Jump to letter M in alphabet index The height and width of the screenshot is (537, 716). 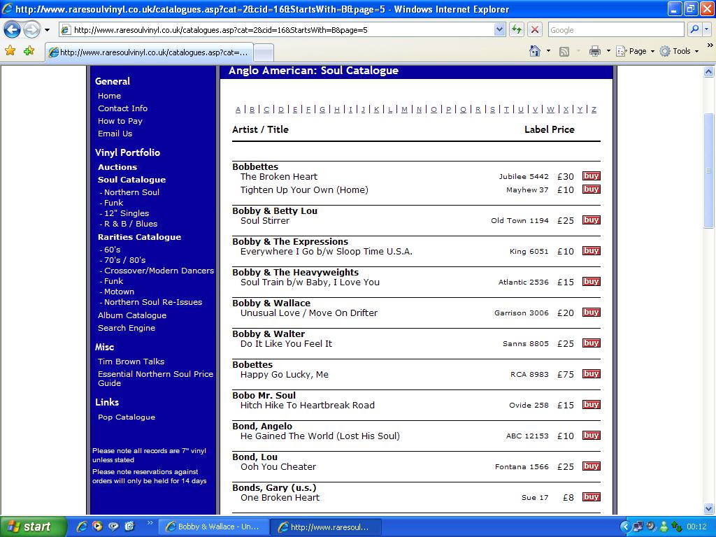tap(404, 110)
